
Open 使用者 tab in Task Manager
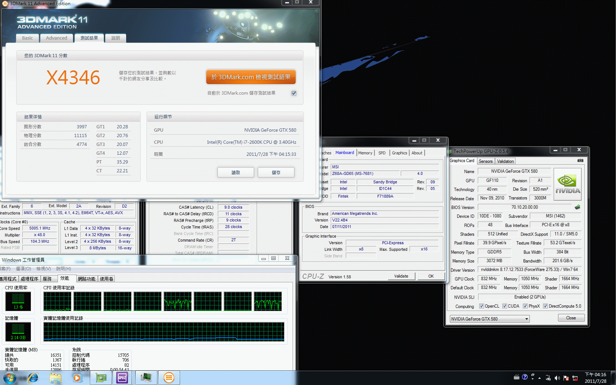coord(107,279)
